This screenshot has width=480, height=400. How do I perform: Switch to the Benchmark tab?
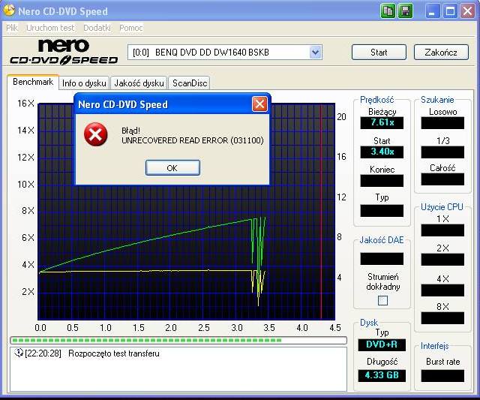pos(33,82)
